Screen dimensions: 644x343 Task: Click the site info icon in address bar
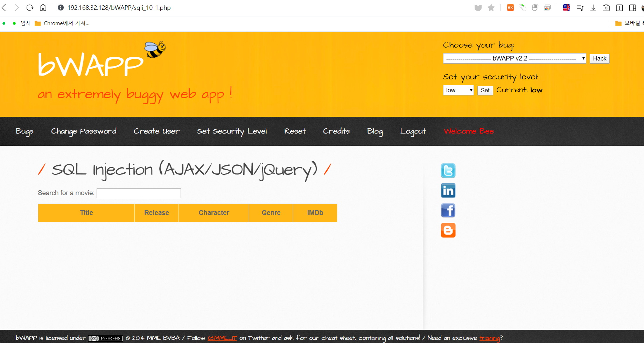pyautogui.click(x=61, y=8)
